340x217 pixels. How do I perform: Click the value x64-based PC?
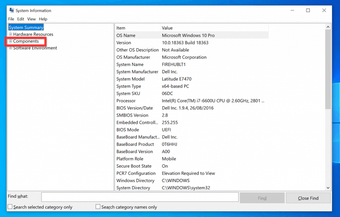pos(176,86)
